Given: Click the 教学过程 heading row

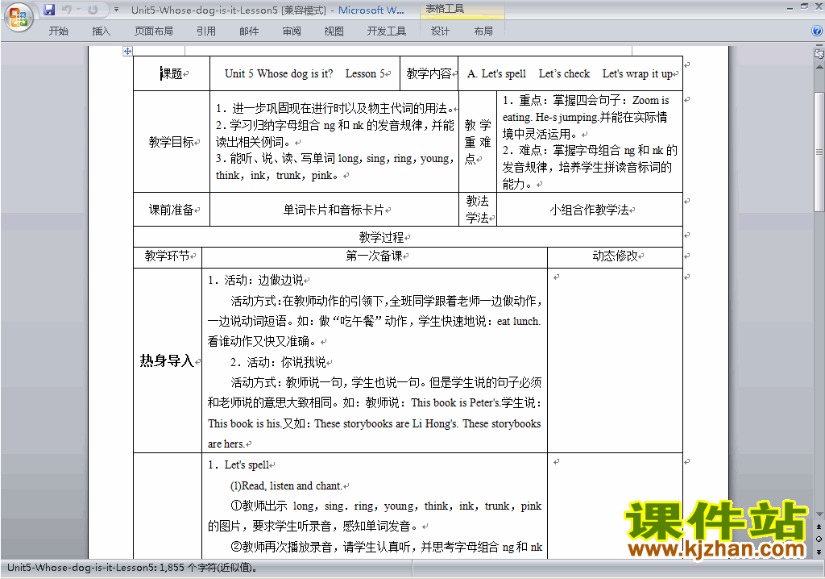Looking at the screenshot, I should tap(408, 237).
